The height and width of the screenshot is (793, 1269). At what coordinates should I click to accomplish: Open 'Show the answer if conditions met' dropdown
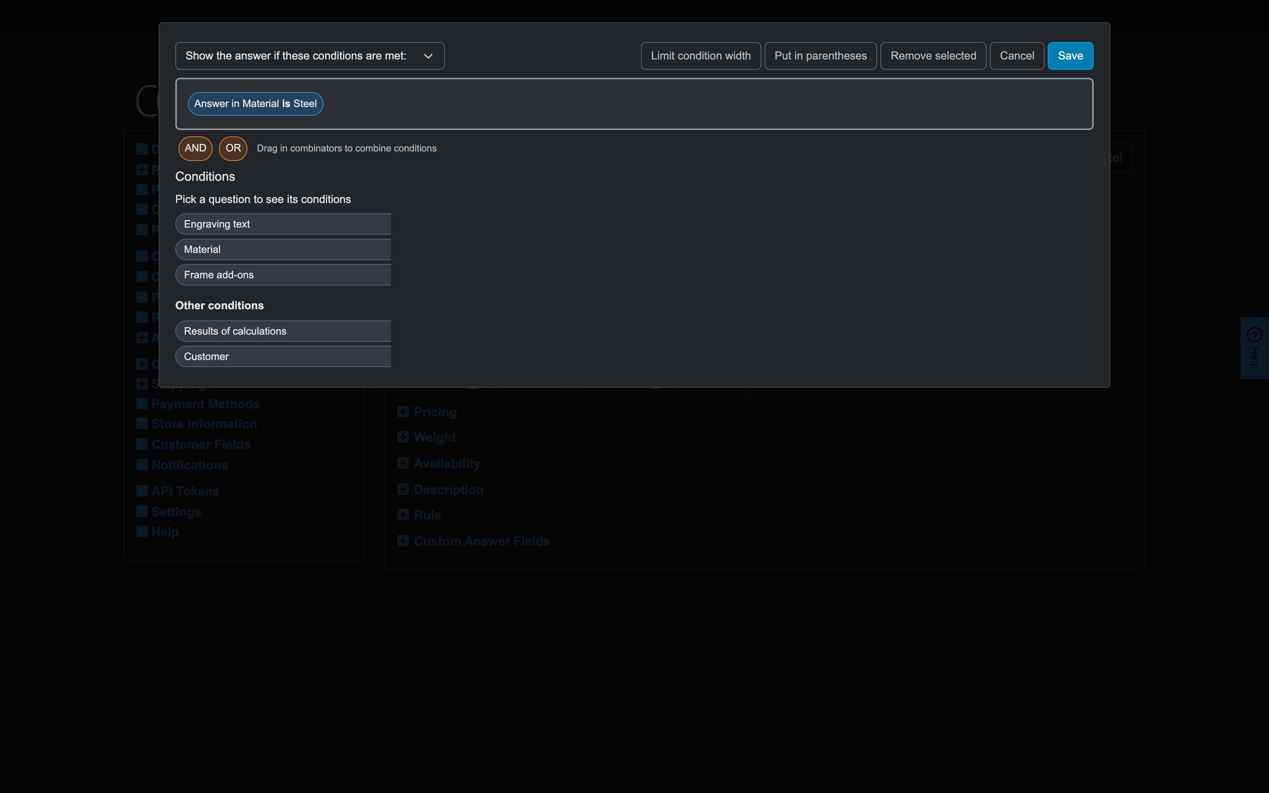click(x=310, y=56)
